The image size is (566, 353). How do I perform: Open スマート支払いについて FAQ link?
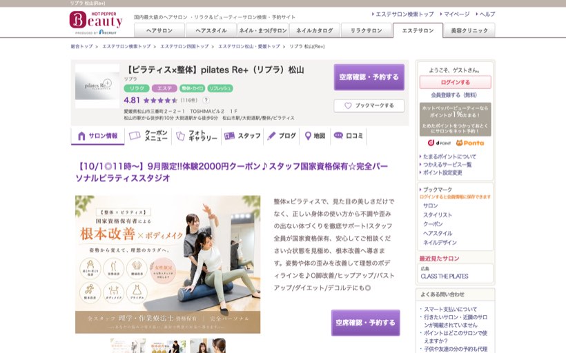pos(451,310)
